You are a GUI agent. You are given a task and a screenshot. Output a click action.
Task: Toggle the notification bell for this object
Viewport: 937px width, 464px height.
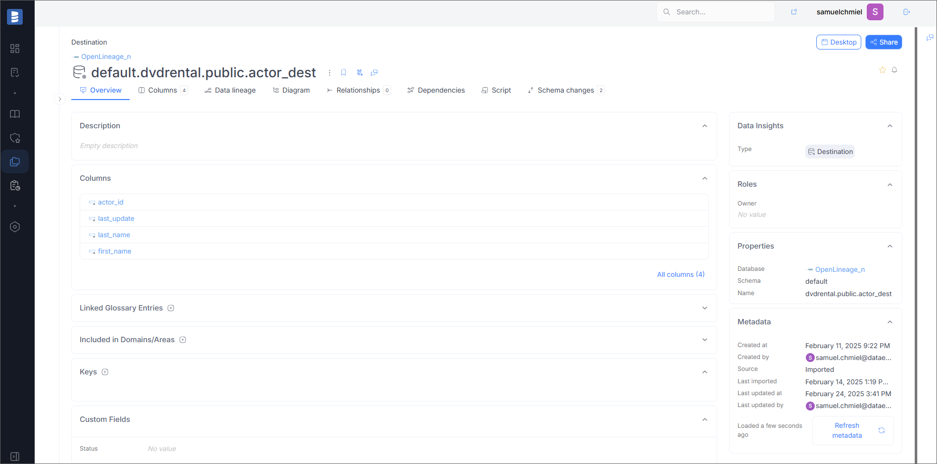pos(894,70)
